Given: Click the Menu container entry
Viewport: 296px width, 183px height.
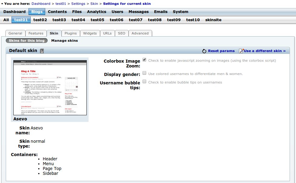Looking at the screenshot, I should pos(48,164).
